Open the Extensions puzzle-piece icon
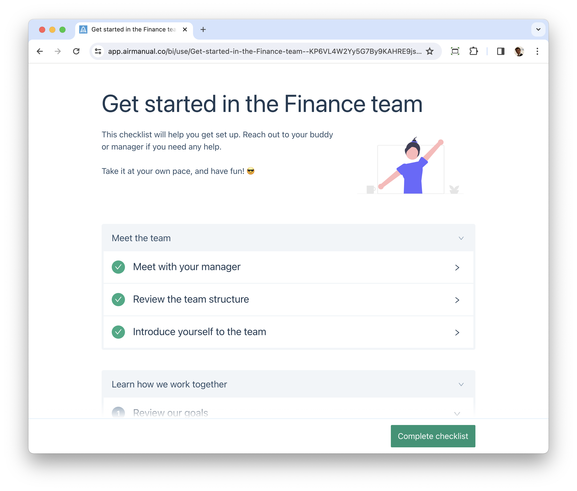 pyautogui.click(x=473, y=51)
